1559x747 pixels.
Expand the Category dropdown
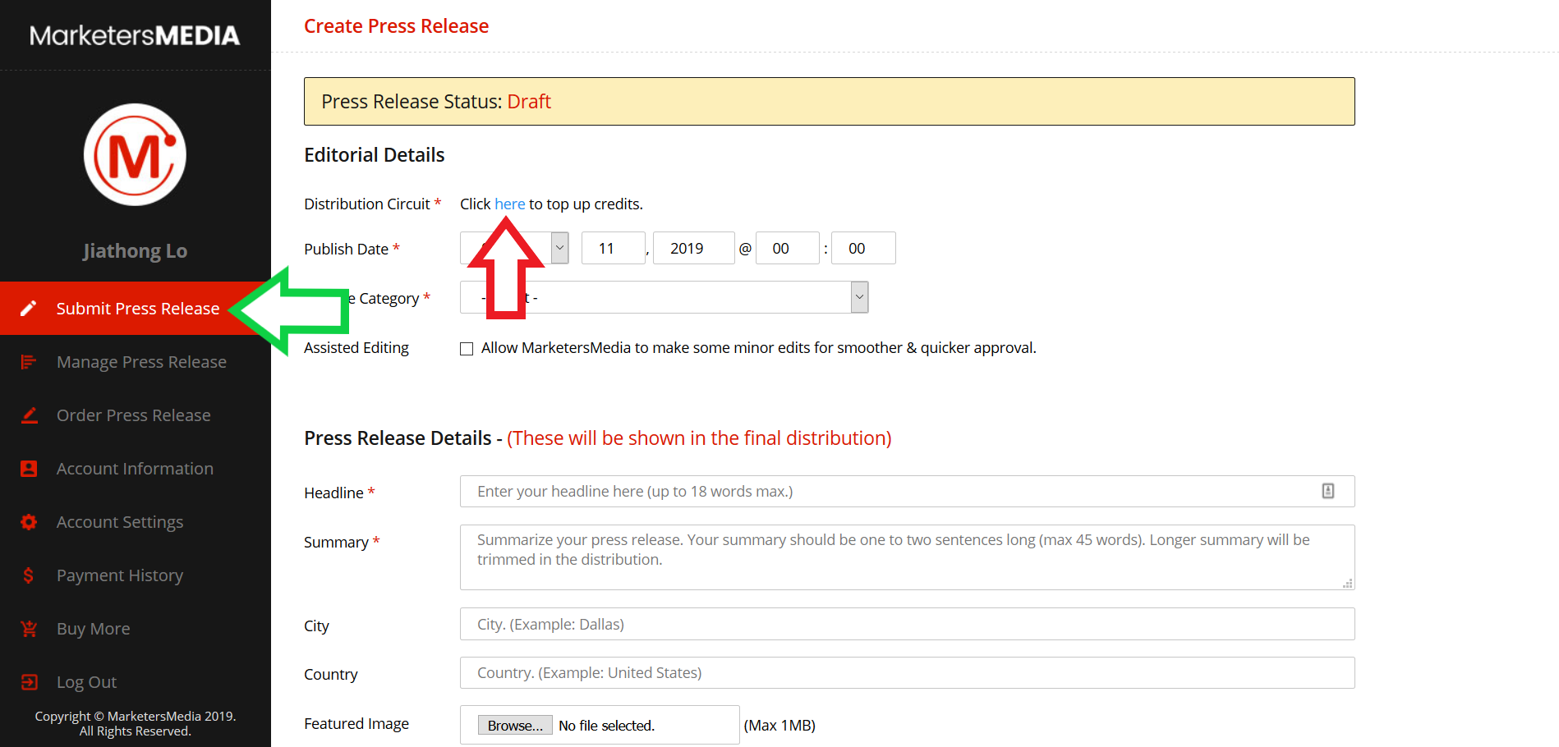coord(664,297)
